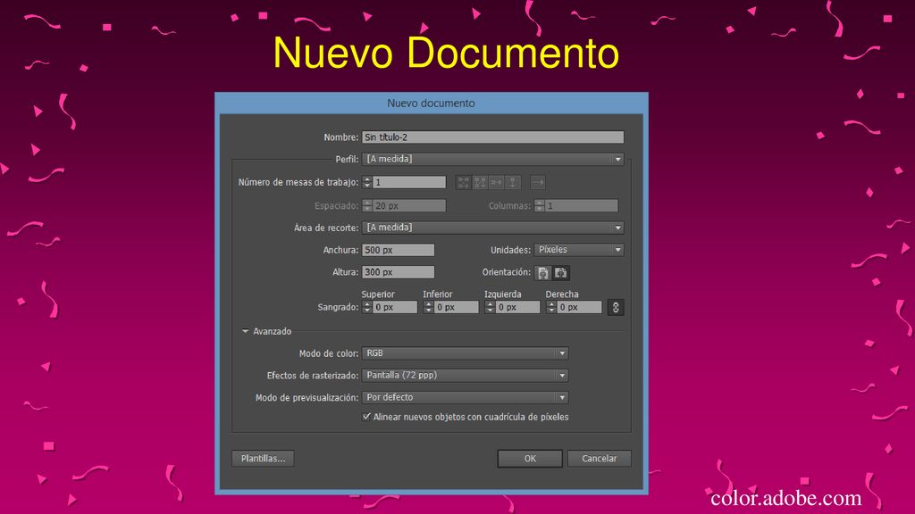Image resolution: width=915 pixels, height=514 pixels.
Task: Select arrange by column artboard icon
Action: pos(512,182)
